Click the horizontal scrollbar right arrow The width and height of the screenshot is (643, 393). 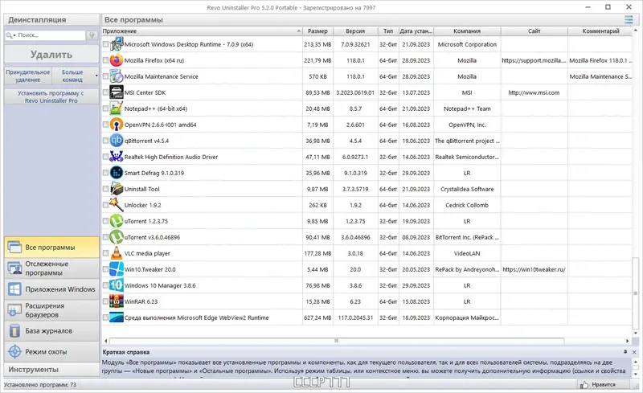(x=627, y=341)
